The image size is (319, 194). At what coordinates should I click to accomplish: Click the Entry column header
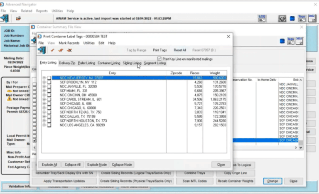pos(112,72)
